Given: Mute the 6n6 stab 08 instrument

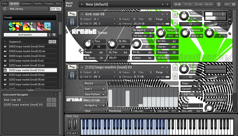Looking at the screenshot, I should click(175, 23).
